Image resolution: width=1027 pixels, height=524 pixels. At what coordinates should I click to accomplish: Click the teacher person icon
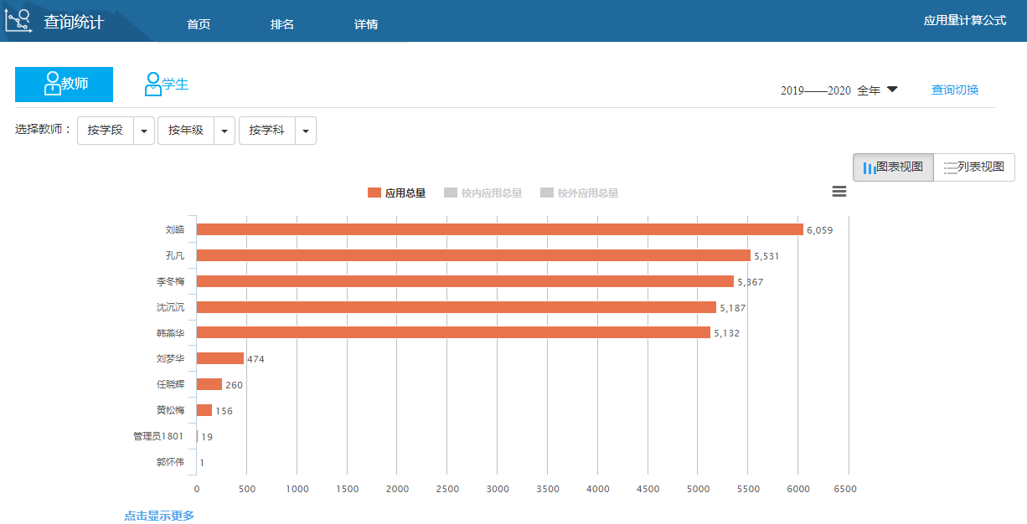click(52, 84)
